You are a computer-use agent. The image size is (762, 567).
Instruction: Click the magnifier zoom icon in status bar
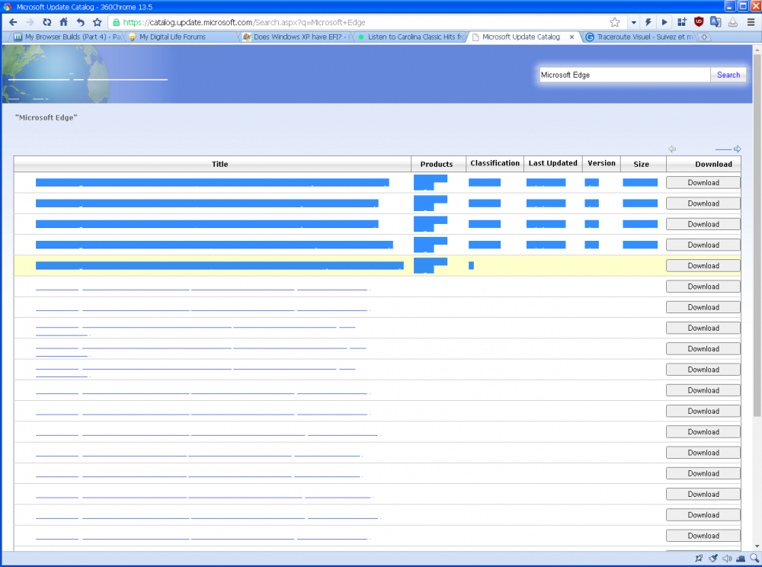754,559
